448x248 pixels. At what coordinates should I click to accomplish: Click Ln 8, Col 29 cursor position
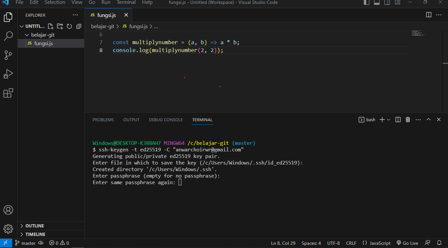[x=283, y=243]
